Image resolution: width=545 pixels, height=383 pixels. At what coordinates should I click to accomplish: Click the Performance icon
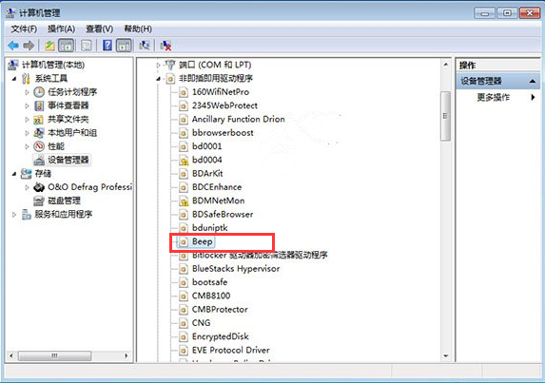pos(39,146)
